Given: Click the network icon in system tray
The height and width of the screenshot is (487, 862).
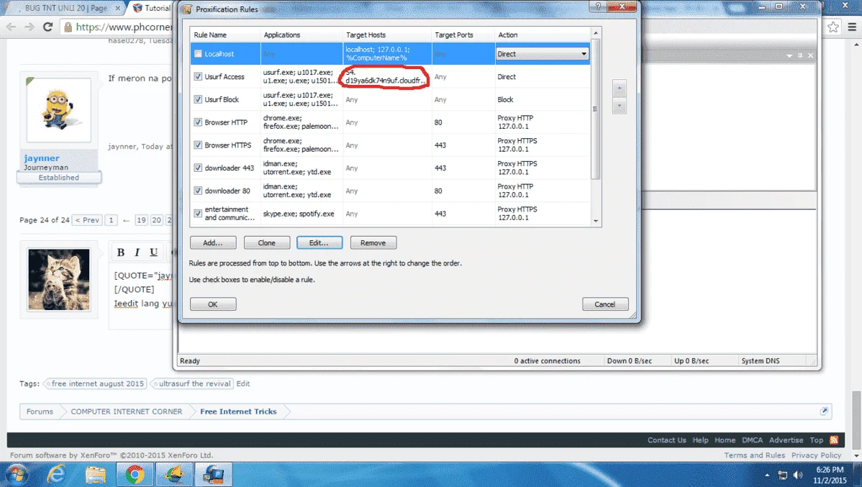Looking at the screenshot, I should click(783, 475).
